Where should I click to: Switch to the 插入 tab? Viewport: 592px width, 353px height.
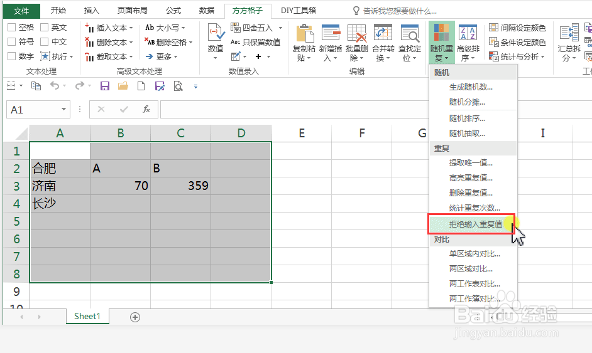91,11
